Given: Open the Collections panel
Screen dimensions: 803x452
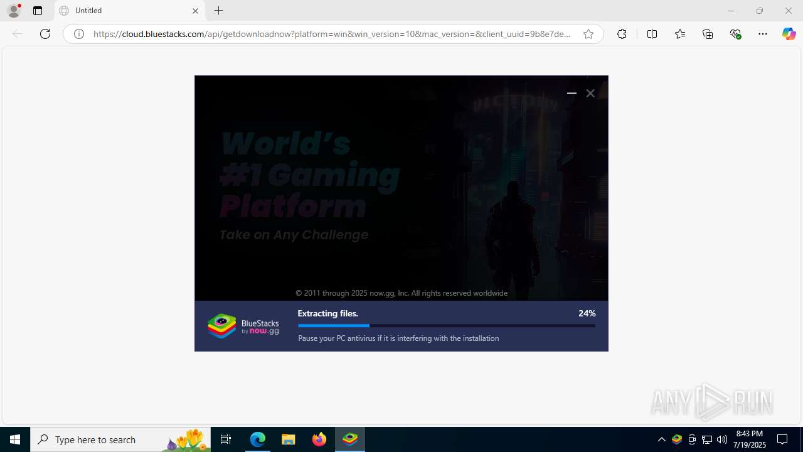Looking at the screenshot, I should click(708, 34).
